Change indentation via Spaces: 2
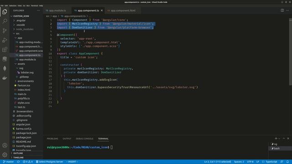The width and height of the screenshot is (292, 164). pos(239,162)
